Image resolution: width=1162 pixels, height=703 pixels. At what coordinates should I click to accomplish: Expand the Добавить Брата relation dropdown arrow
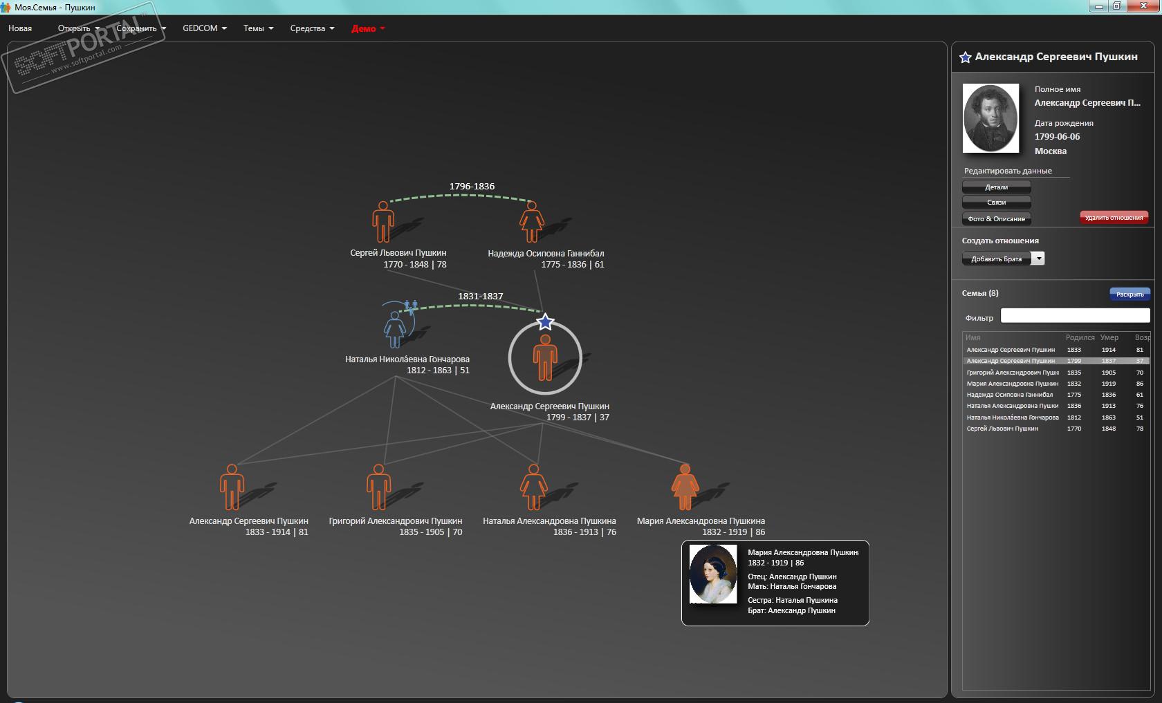(x=1038, y=259)
